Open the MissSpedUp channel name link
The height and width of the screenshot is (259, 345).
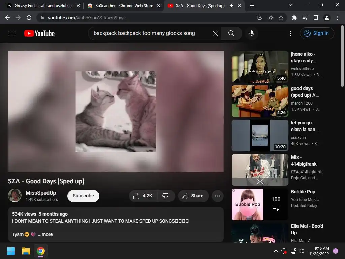[41, 193]
